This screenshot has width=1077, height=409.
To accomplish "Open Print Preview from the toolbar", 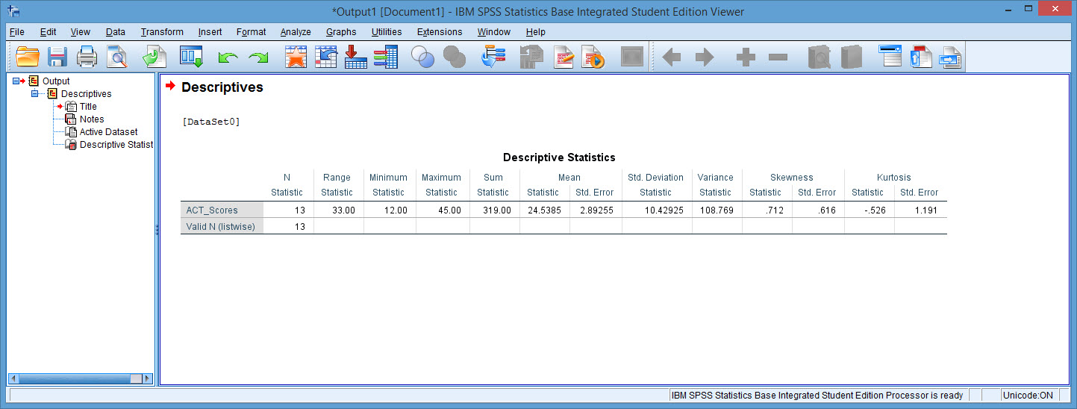I will [x=117, y=57].
